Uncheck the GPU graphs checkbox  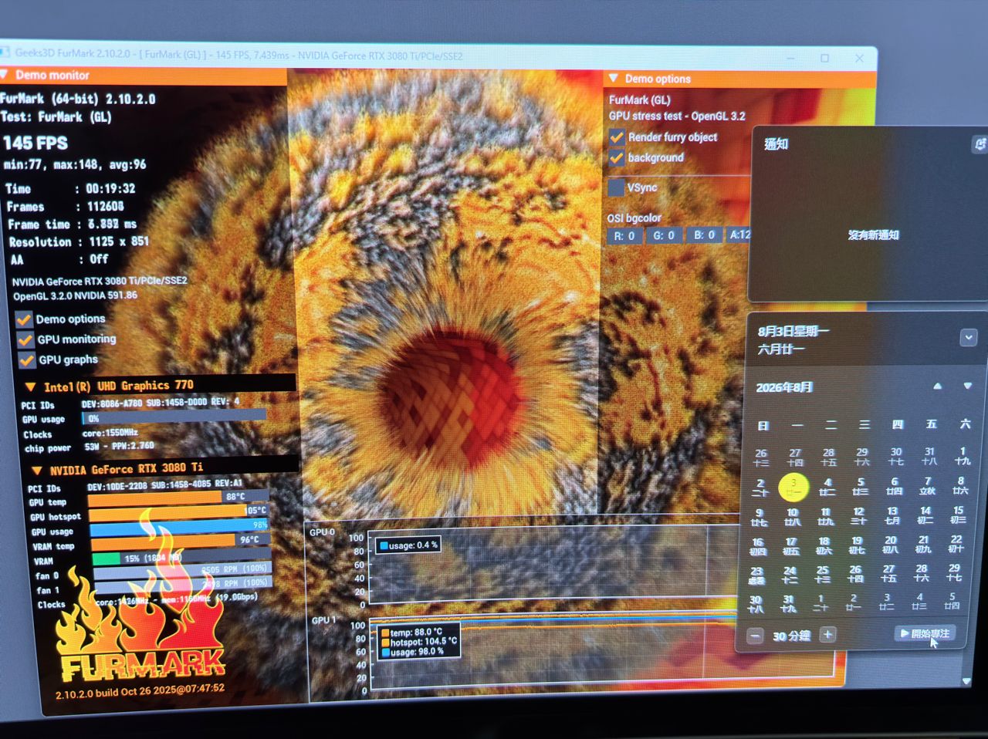tap(27, 360)
